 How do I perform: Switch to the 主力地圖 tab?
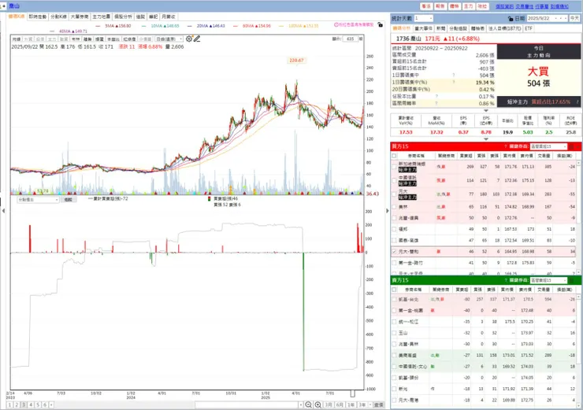[101, 17]
